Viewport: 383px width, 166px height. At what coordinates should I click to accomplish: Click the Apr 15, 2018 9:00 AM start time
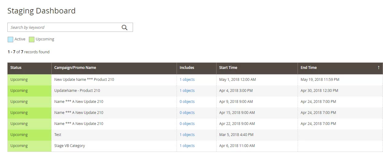[237, 113]
